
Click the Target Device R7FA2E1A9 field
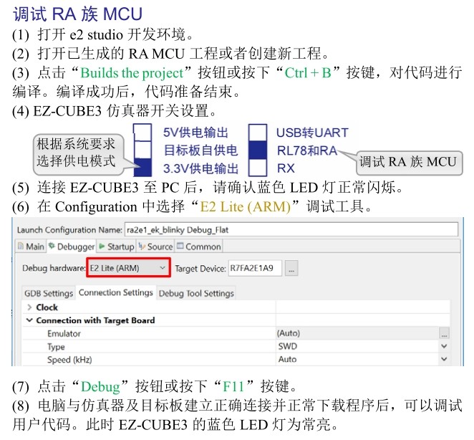tap(255, 268)
